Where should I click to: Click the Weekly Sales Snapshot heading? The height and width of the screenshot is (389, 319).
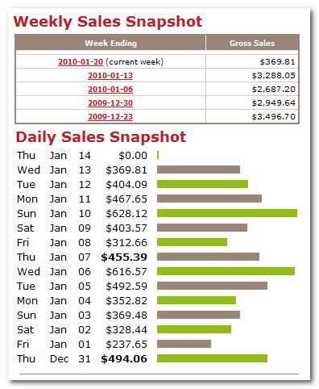[x=108, y=22]
